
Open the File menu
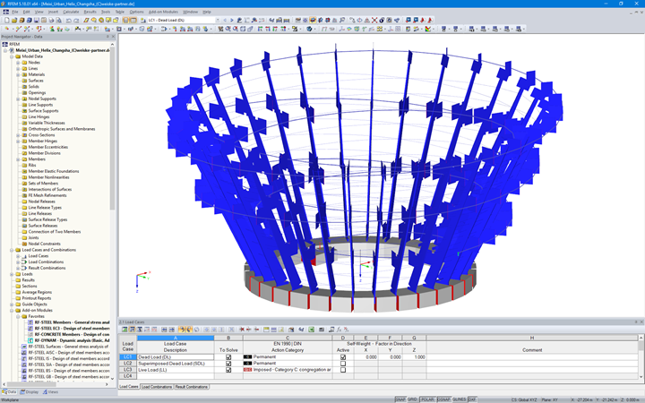pos(15,12)
